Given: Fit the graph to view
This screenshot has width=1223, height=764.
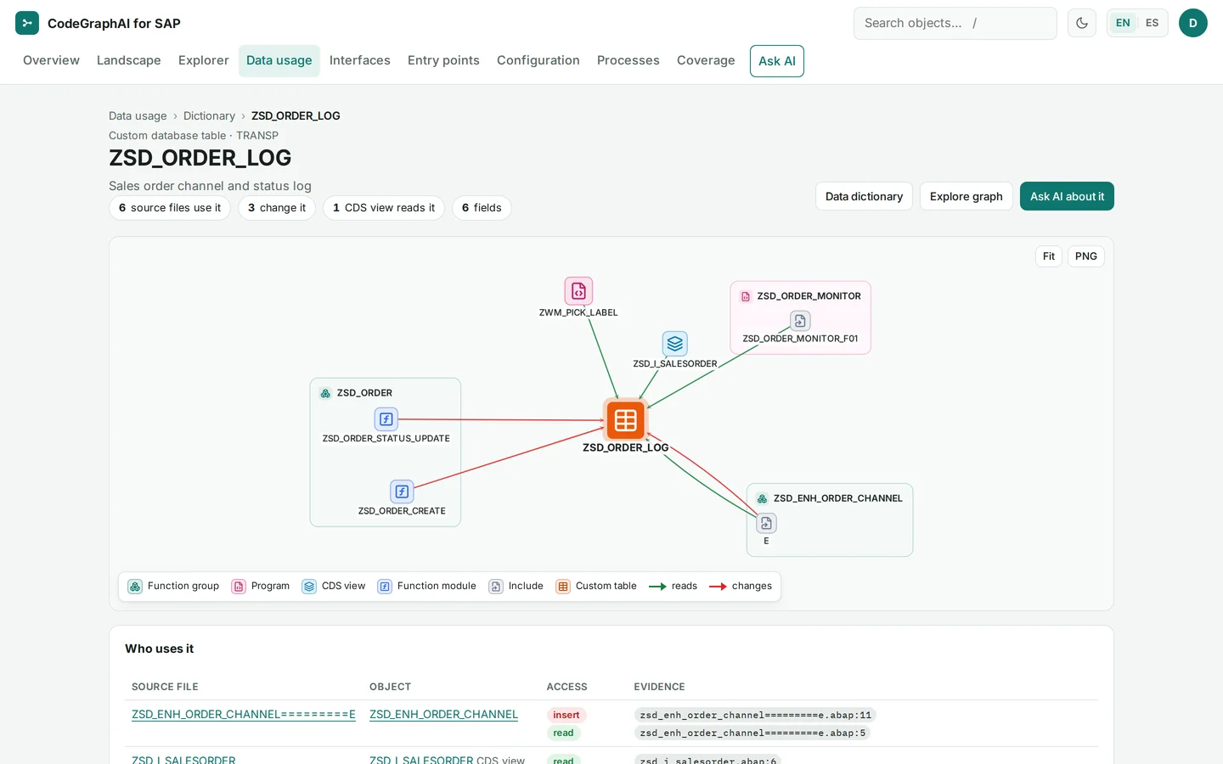Looking at the screenshot, I should coord(1049,256).
